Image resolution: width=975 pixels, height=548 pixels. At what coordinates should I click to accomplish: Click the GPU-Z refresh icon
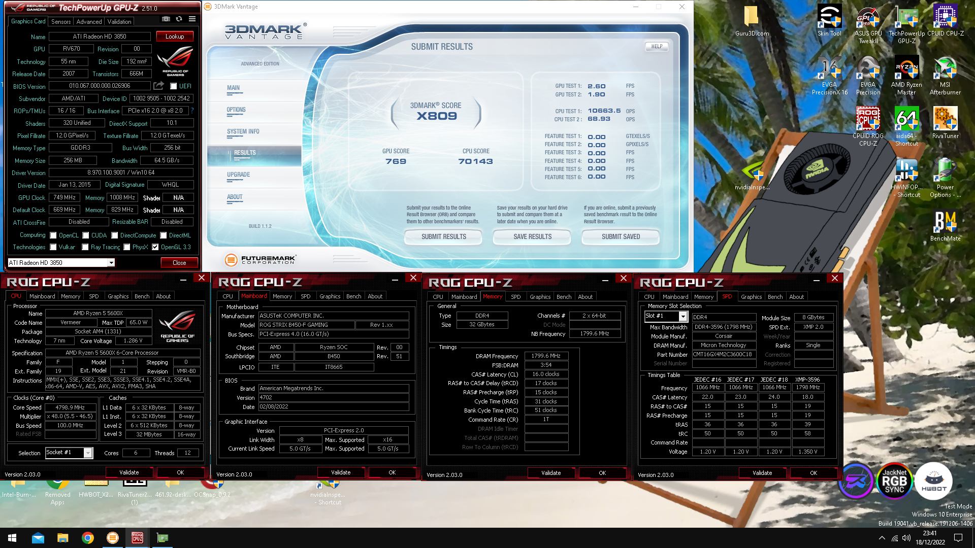pyautogui.click(x=179, y=19)
